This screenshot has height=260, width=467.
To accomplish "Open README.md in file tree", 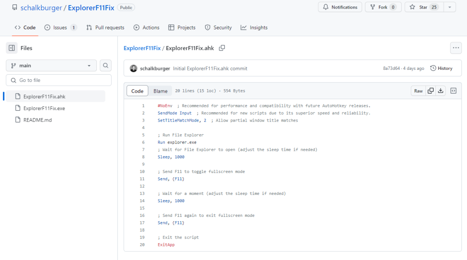I will tap(55, 120).
